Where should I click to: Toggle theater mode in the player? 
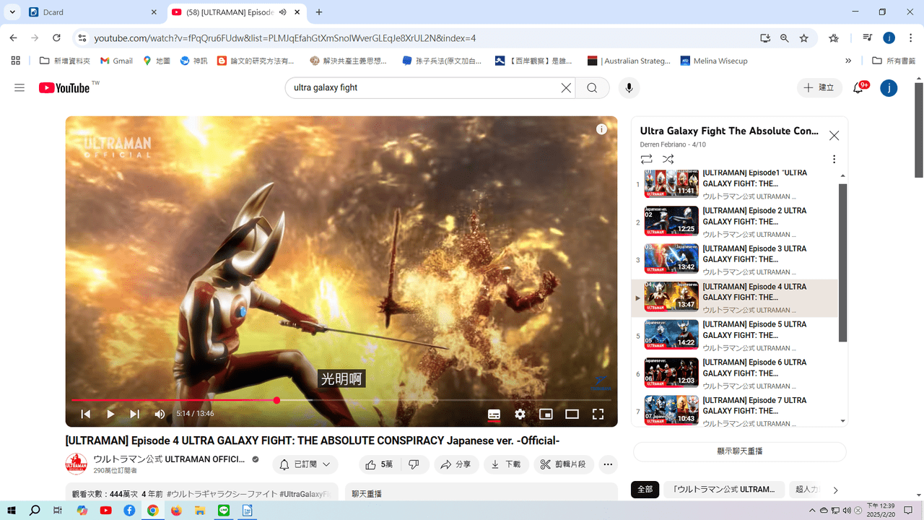click(572, 414)
